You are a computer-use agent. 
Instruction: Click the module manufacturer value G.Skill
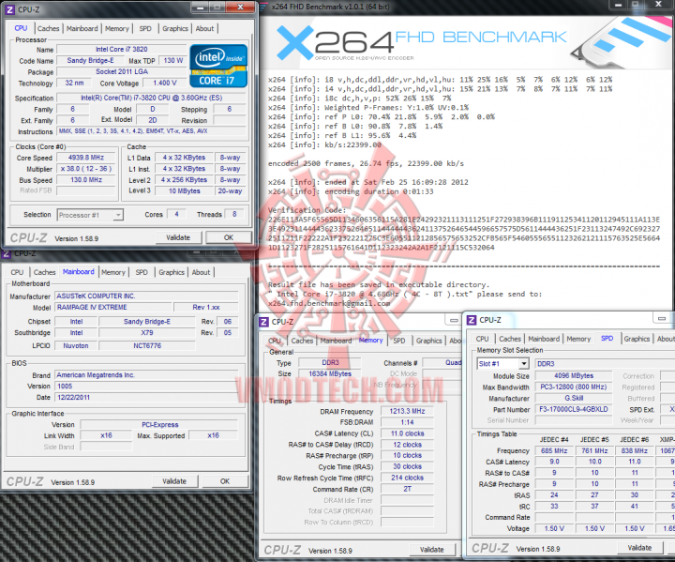point(574,398)
